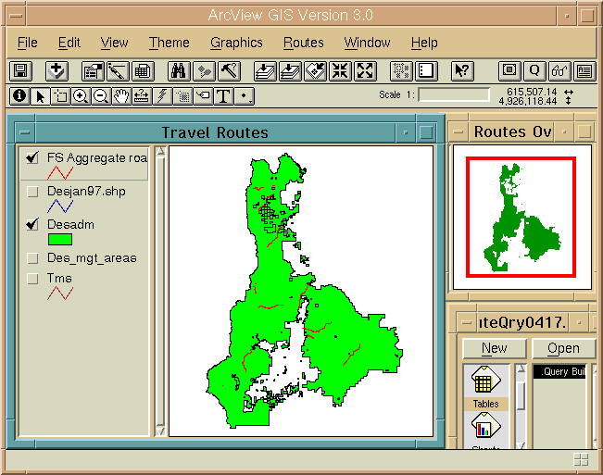
Task: Select the Select Feature rectangle tool
Action: click(60, 96)
